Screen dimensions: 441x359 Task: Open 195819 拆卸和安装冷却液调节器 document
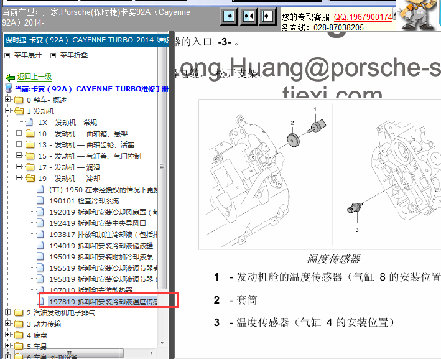[103, 279]
